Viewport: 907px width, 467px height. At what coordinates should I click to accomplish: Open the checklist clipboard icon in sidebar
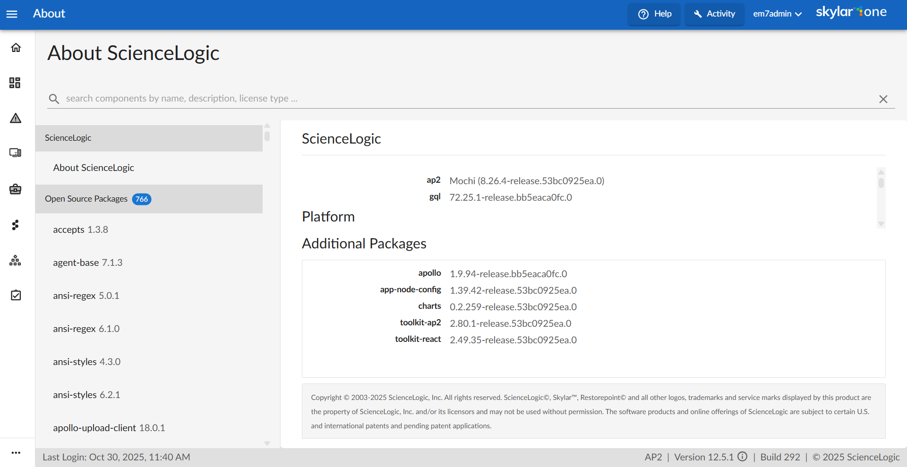coord(16,295)
